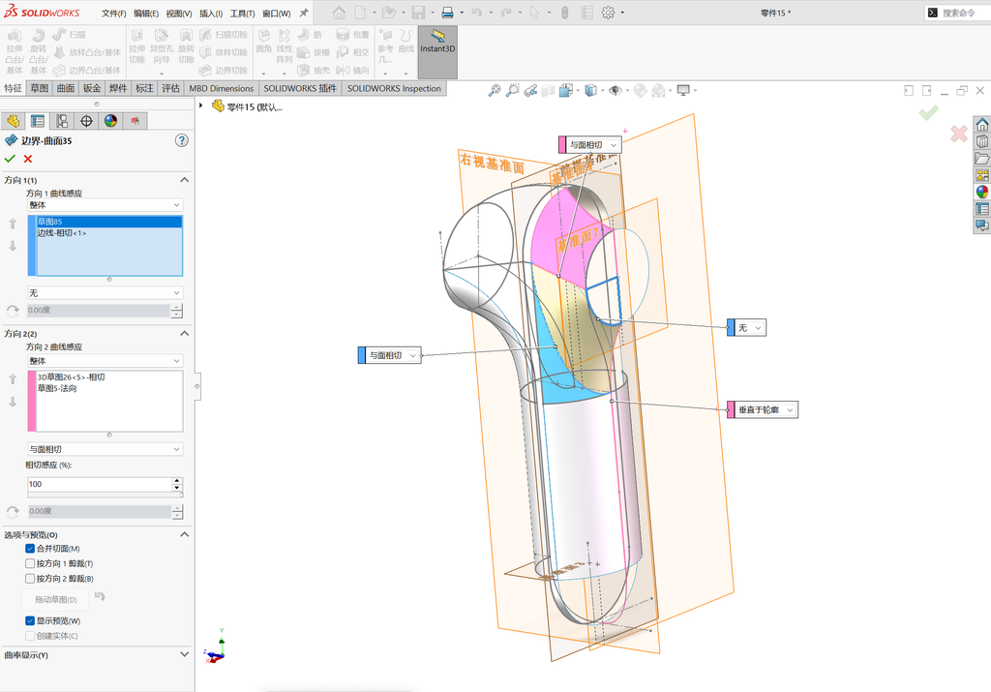Select 边线-相切<1> in direction 1 list
The height and width of the screenshot is (692, 991).
pyautogui.click(x=108, y=233)
